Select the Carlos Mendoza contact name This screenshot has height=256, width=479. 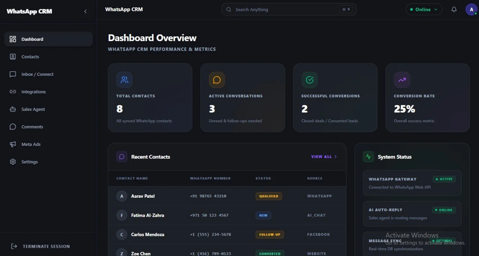point(147,234)
